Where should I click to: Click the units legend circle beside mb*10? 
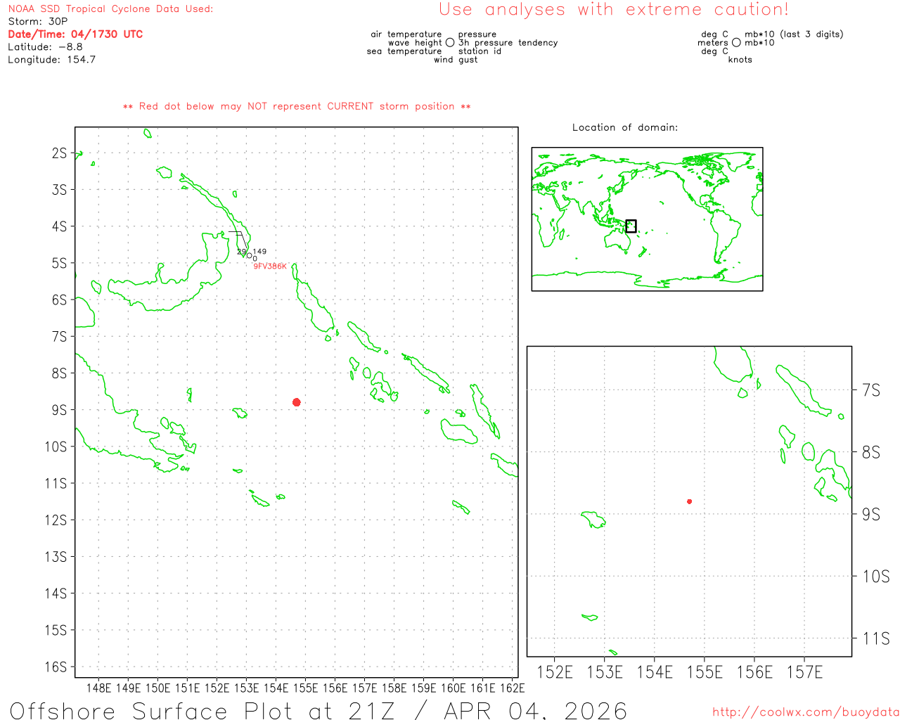tap(736, 43)
